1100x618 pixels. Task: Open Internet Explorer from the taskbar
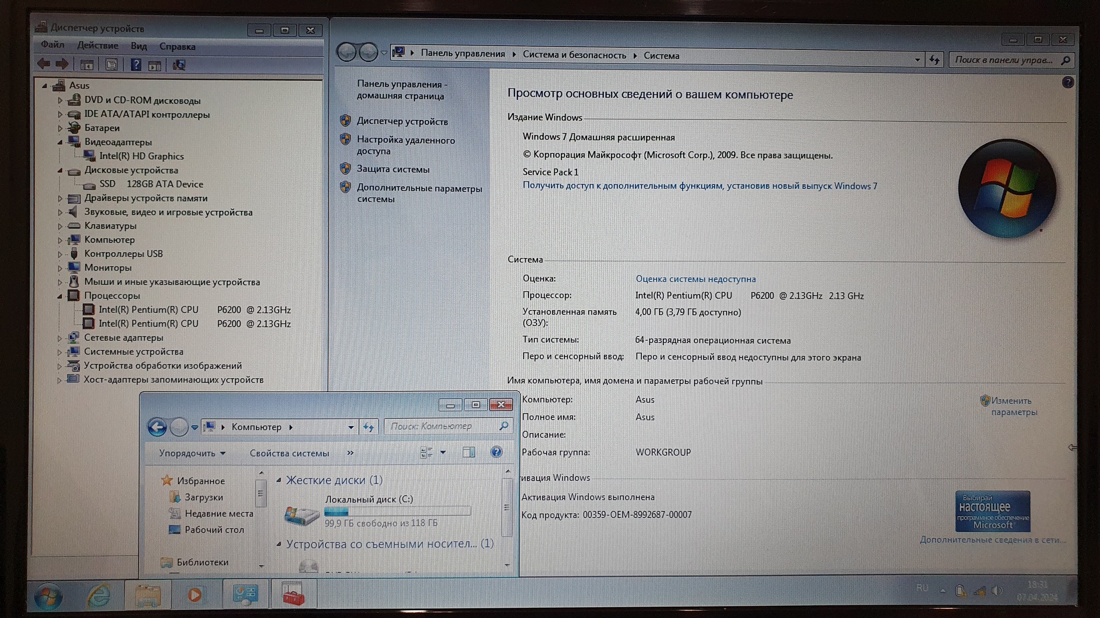click(x=99, y=594)
